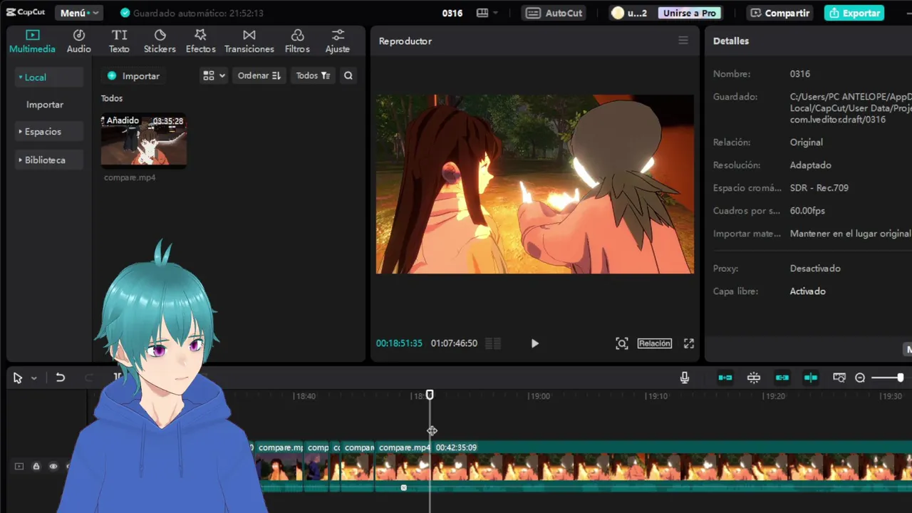Click the 60.00fps frame rate value
912x513 pixels.
click(807, 211)
